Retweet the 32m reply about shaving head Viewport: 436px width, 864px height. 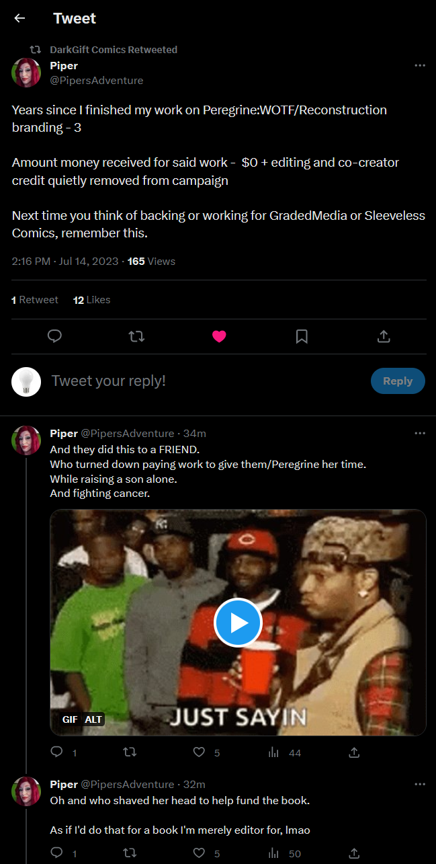[x=130, y=853]
